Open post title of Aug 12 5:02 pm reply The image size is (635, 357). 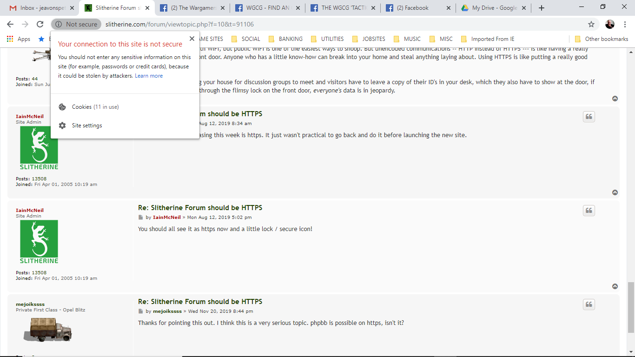click(200, 208)
